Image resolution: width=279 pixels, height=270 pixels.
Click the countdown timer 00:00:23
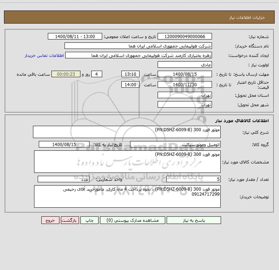pyautogui.click(x=66, y=74)
